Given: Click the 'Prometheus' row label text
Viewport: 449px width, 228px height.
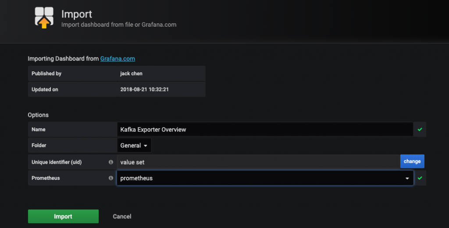Looking at the screenshot, I should click(46, 178).
